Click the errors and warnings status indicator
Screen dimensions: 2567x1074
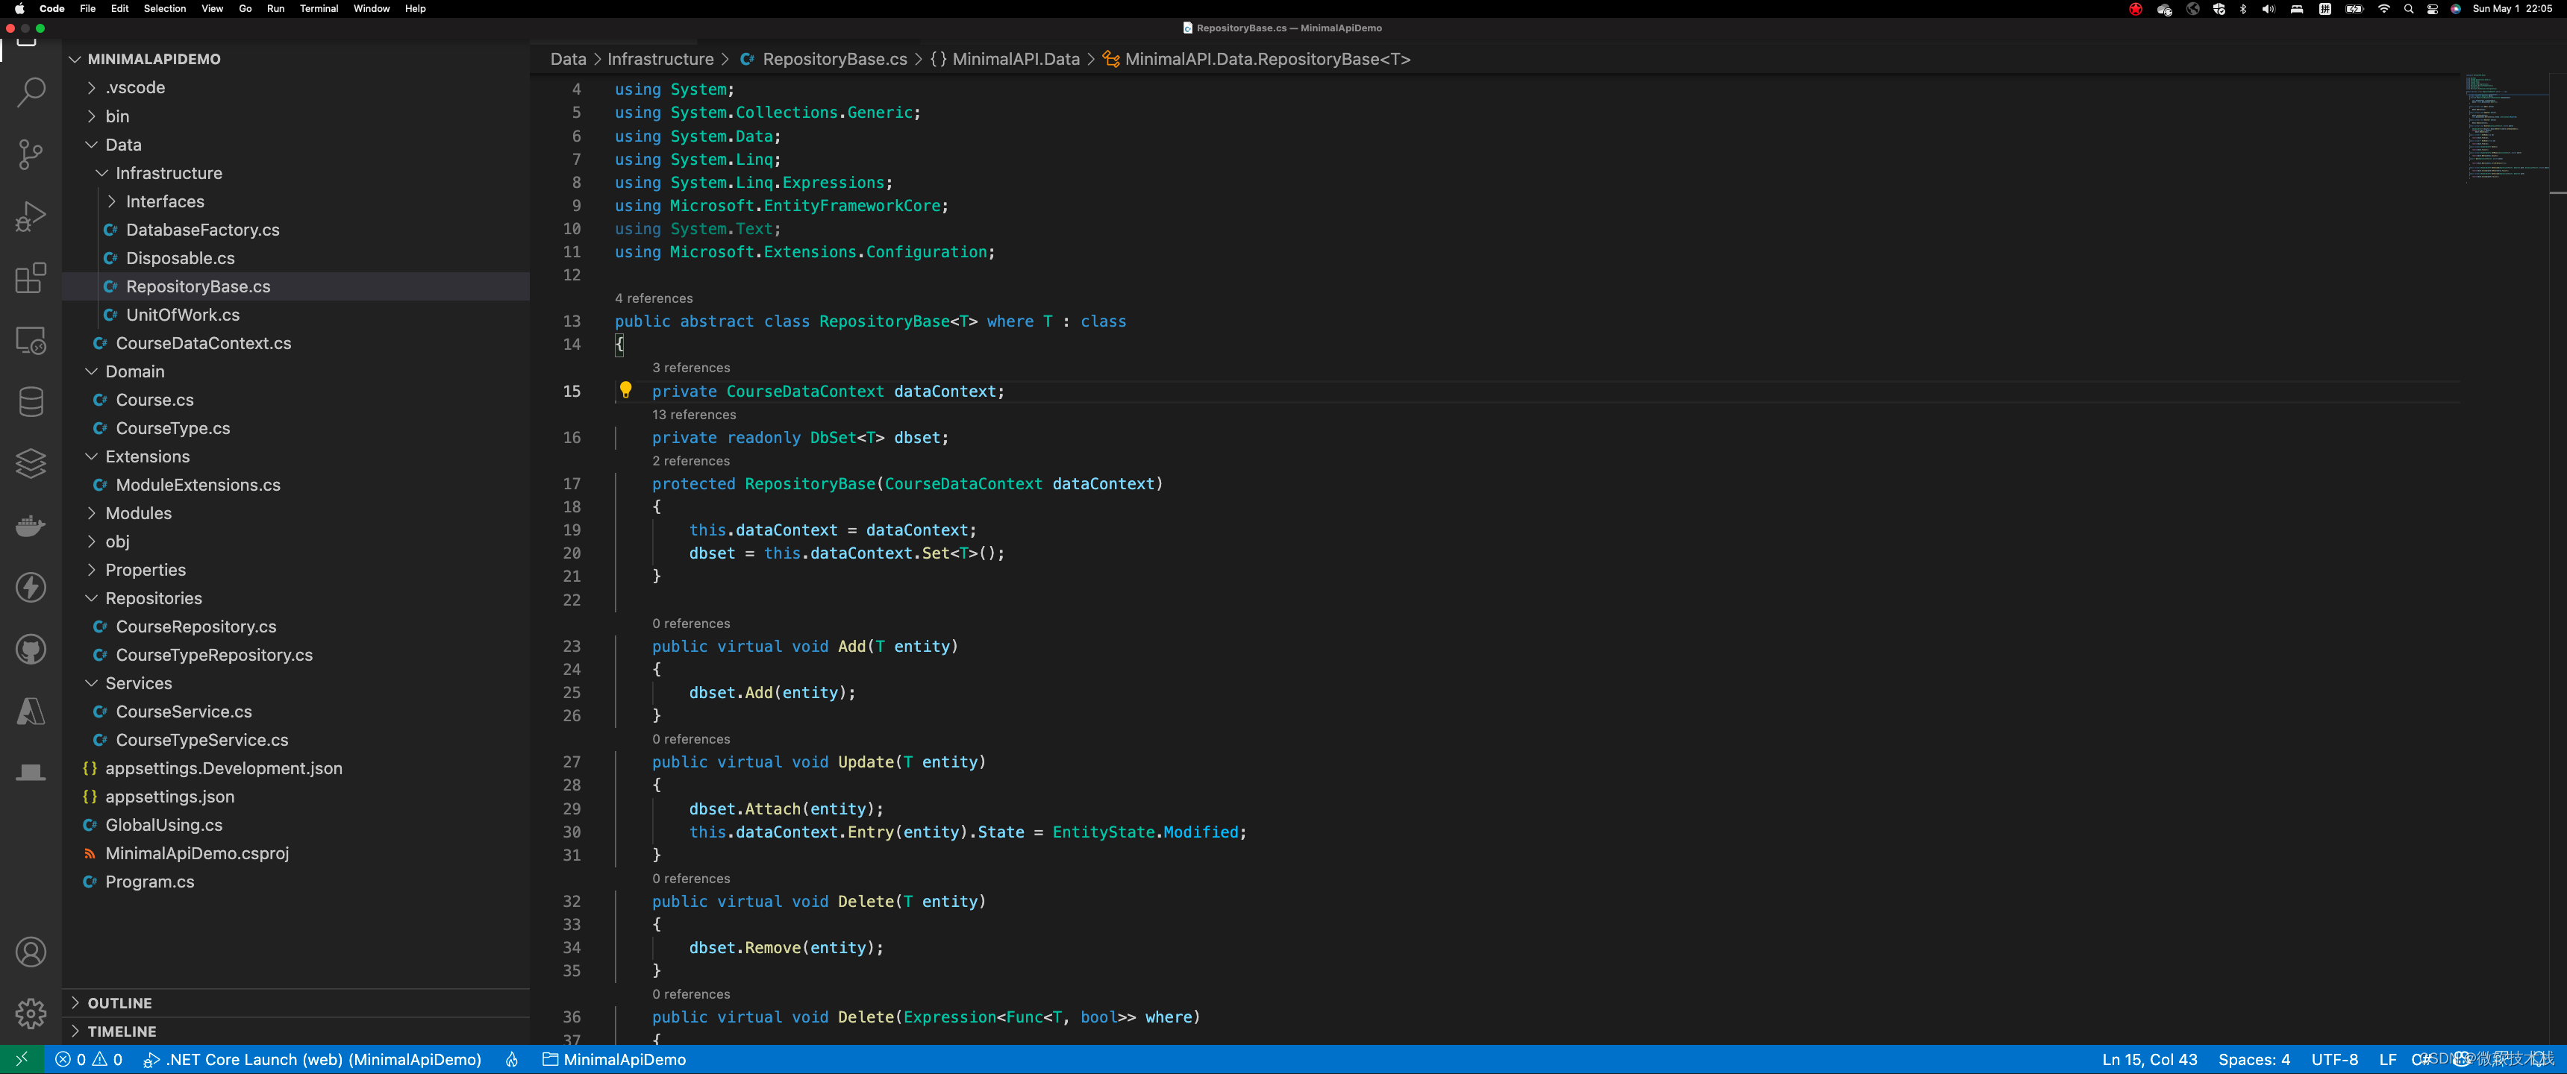89,1060
